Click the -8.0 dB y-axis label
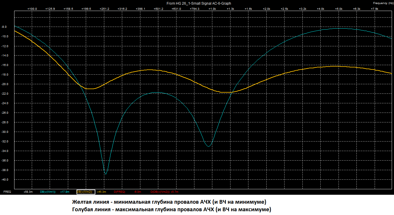This screenshot has width=394, height=215. click(x=4, y=27)
